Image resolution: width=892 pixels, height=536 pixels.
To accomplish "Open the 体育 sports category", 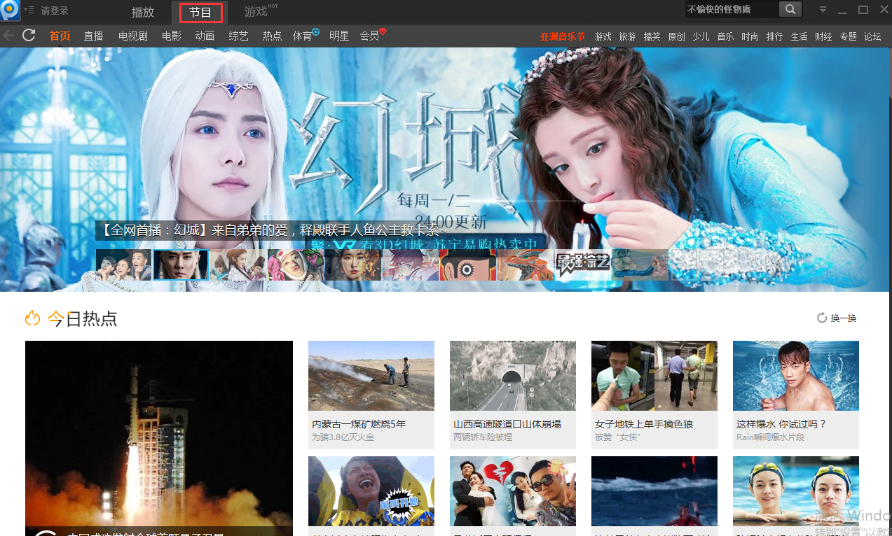I will (x=303, y=36).
